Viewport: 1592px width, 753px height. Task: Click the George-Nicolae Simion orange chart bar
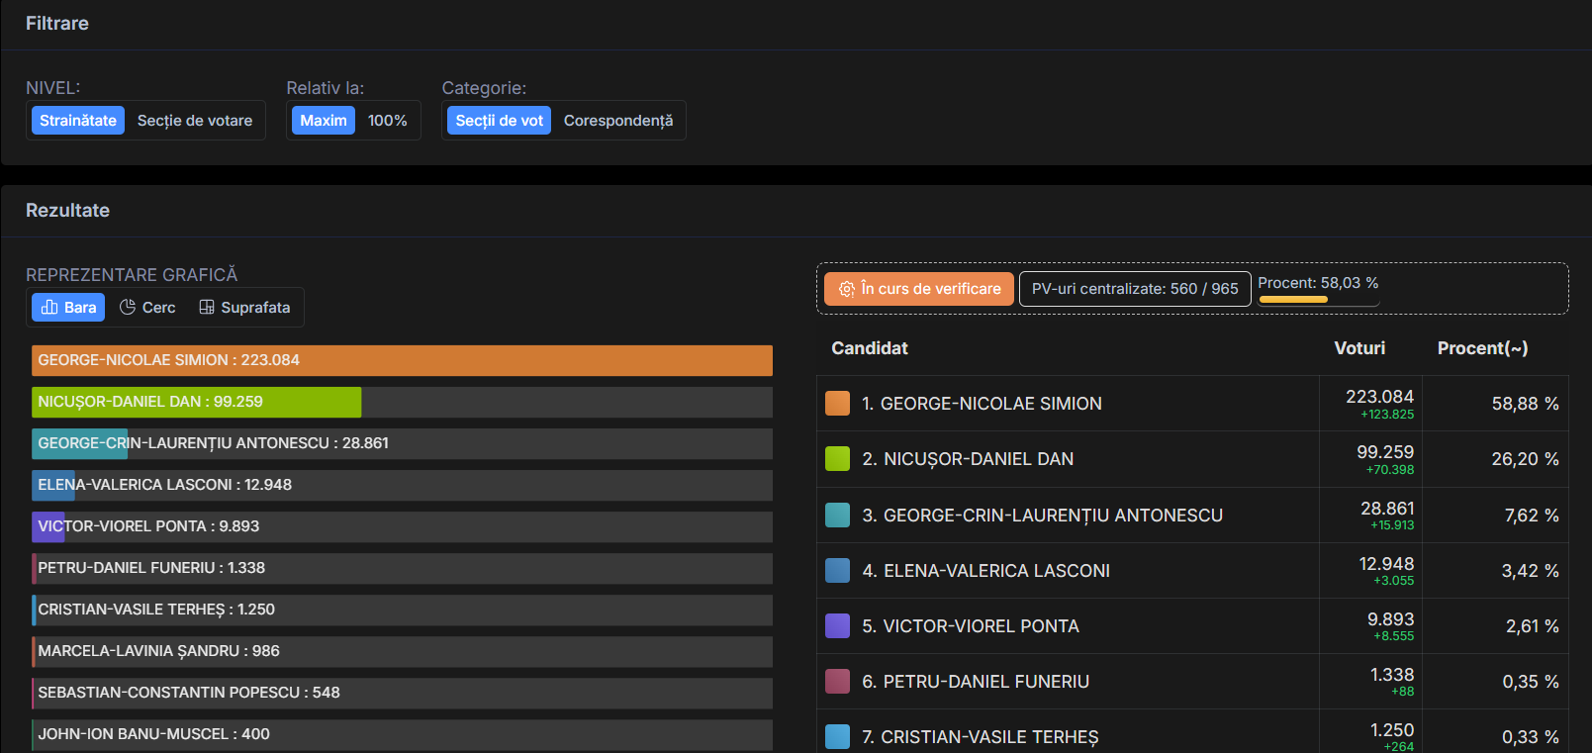402,360
